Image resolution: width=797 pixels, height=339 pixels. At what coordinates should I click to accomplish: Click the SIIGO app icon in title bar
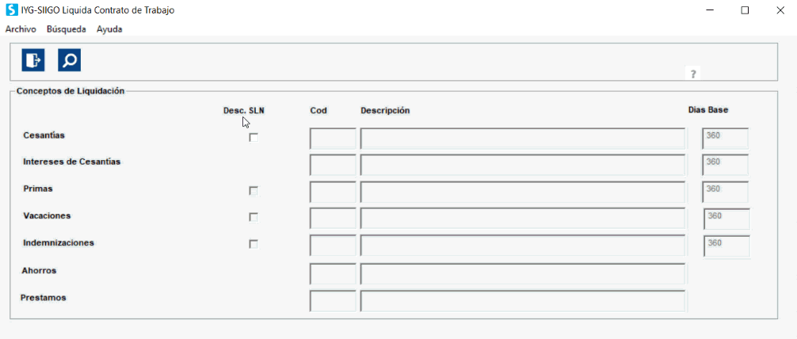(10, 10)
